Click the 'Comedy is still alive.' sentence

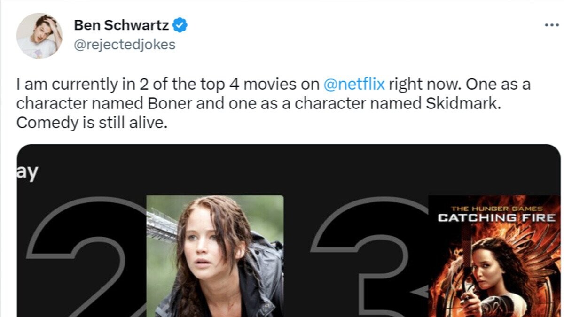pyautogui.click(x=92, y=123)
